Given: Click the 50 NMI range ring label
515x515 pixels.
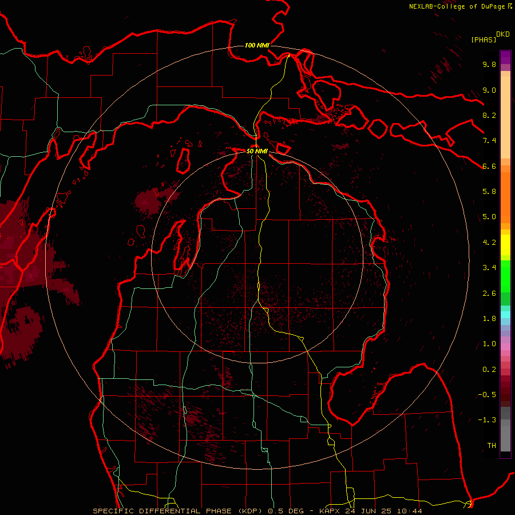Looking at the screenshot, I should point(257,151).
